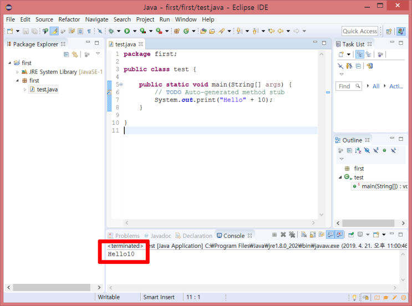Open the Refactor menu

point(69,19)
